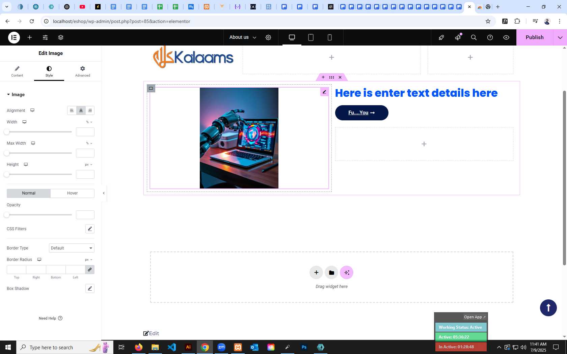Open Windows Start menu
567x354 pixels.
coord(8,347)
